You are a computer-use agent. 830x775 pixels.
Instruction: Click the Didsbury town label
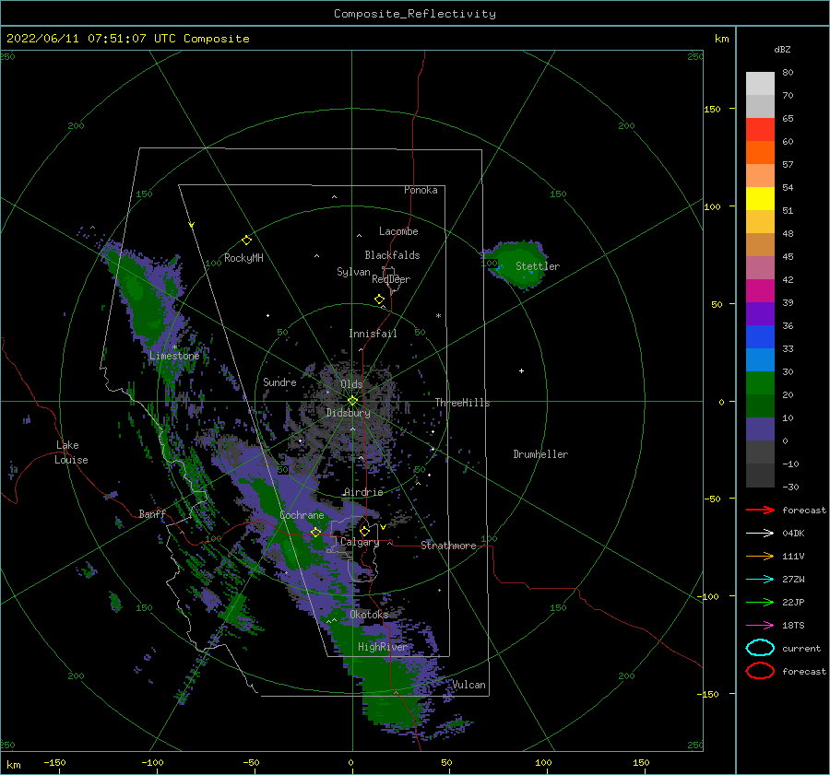[348, 413]
